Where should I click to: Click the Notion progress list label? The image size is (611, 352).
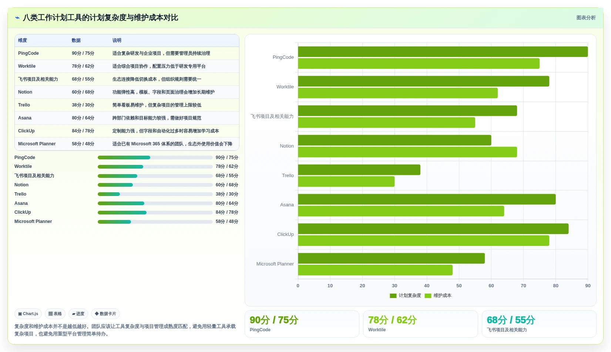21,185
